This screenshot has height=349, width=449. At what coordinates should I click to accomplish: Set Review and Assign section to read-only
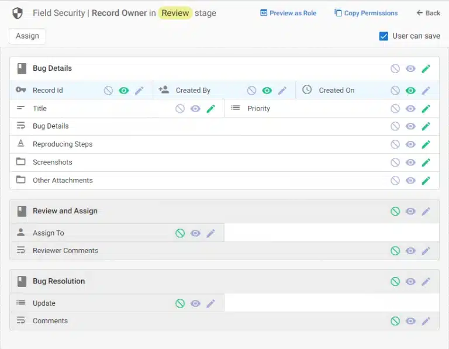tap(410, 211)
